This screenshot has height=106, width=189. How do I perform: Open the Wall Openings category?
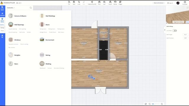click(x=16, y=24)
